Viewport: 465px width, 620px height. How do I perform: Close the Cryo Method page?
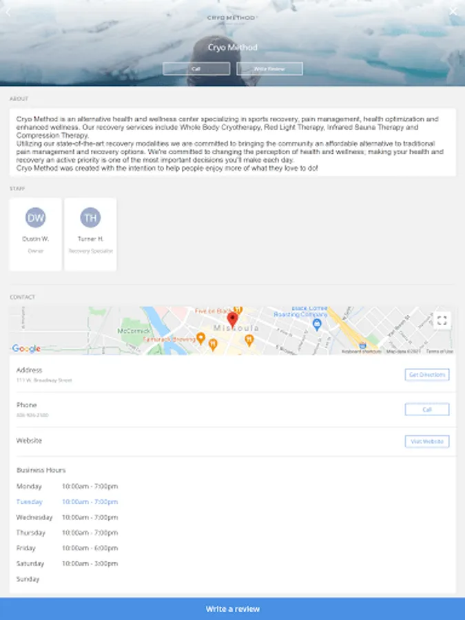coord(453,11)
